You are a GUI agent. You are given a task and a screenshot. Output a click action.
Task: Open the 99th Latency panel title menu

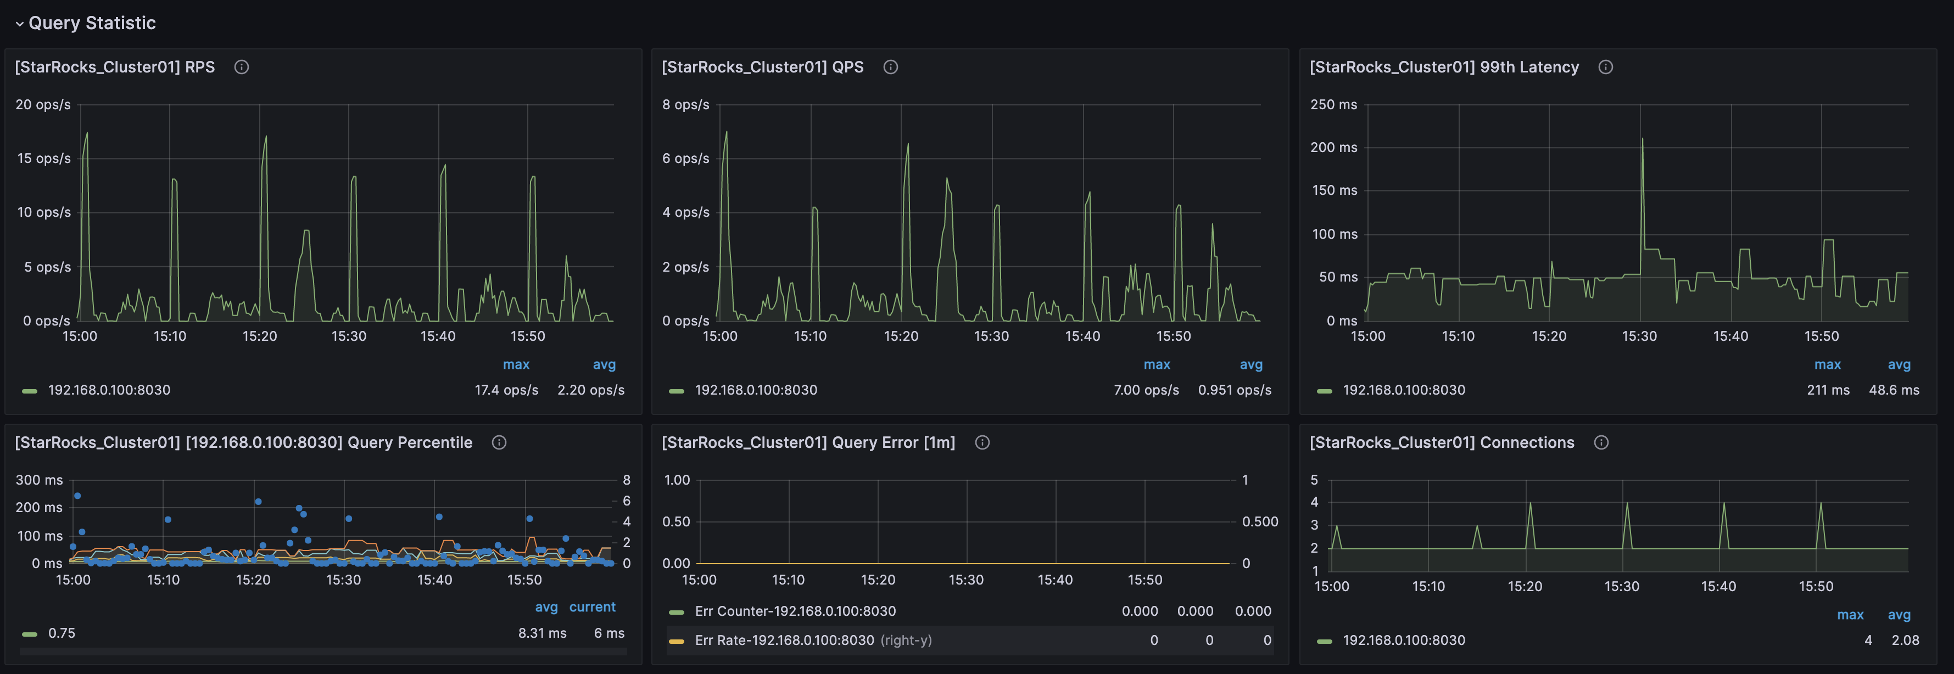(x=1444, y=68)
